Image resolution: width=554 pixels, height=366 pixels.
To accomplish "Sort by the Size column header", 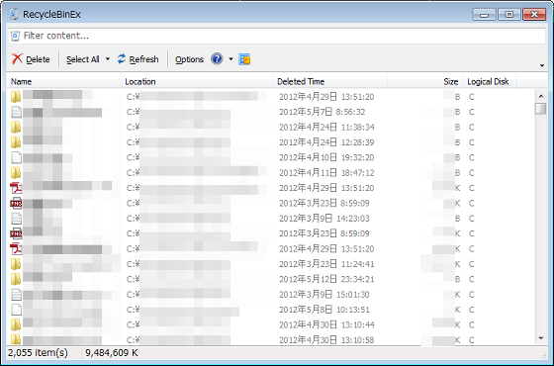I will click(x=425, y=81).
